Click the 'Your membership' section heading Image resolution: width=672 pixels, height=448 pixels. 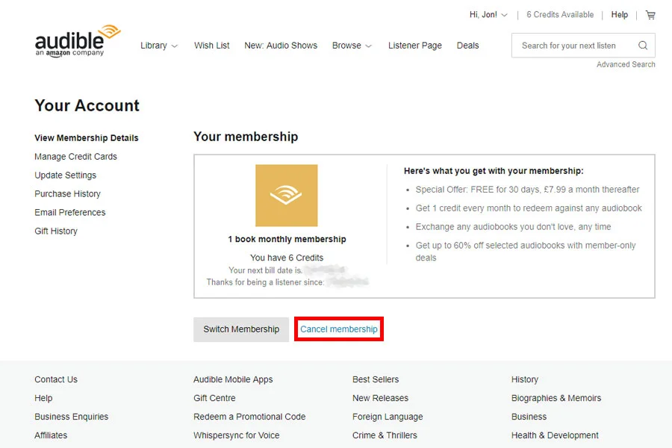tap(246, 137)
